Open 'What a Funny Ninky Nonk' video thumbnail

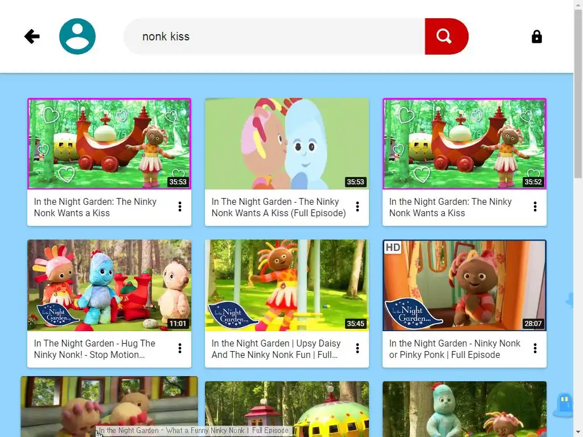[x=109, y=406]
